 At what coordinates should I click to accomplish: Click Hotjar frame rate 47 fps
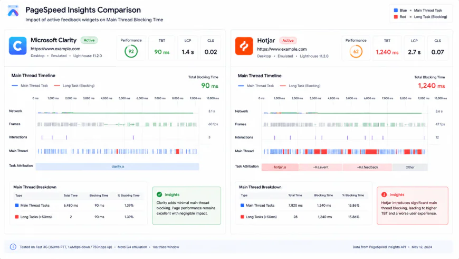[440, 124]
